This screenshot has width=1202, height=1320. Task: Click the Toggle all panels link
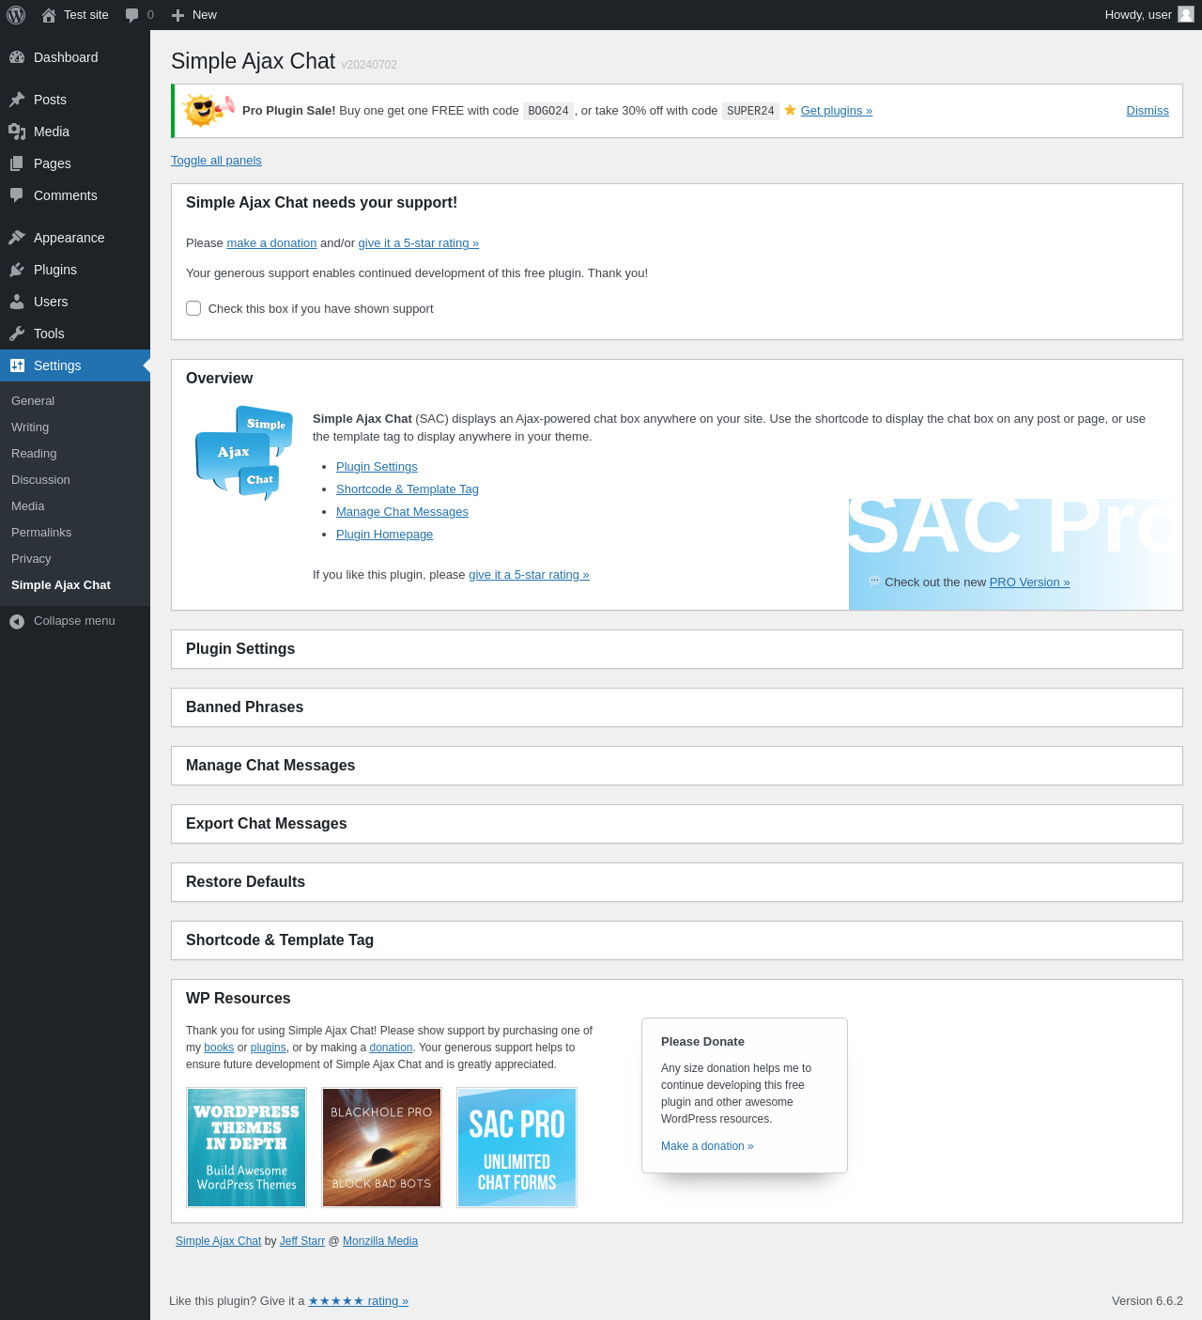point(216,161)
